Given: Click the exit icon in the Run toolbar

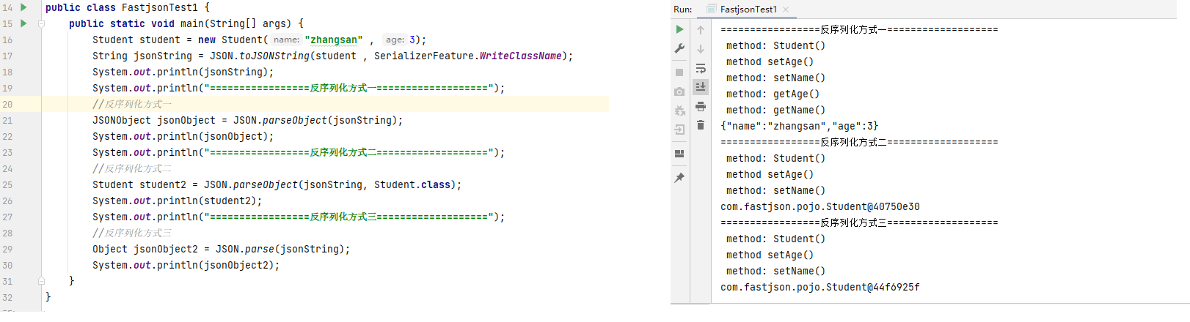Looking at the screenshot, I should click(679, 130).
